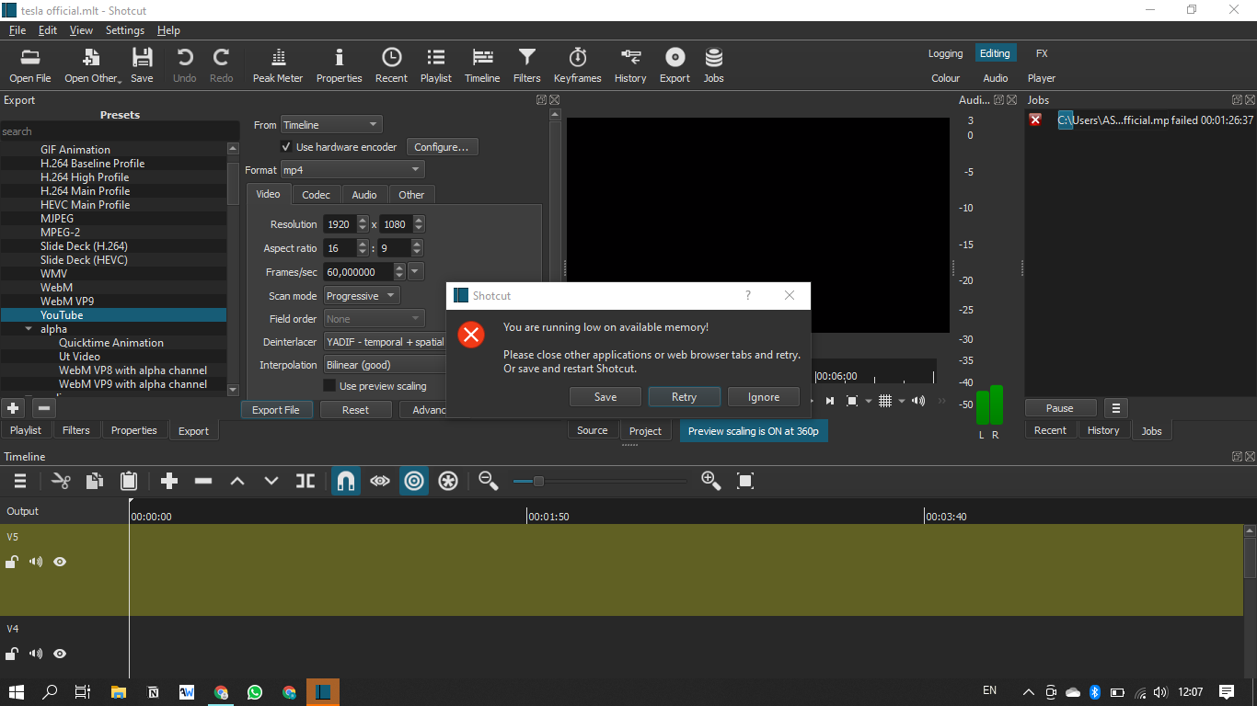Collapse the alpha preset group
This screenshot has height=706, width=1257.
29,329
